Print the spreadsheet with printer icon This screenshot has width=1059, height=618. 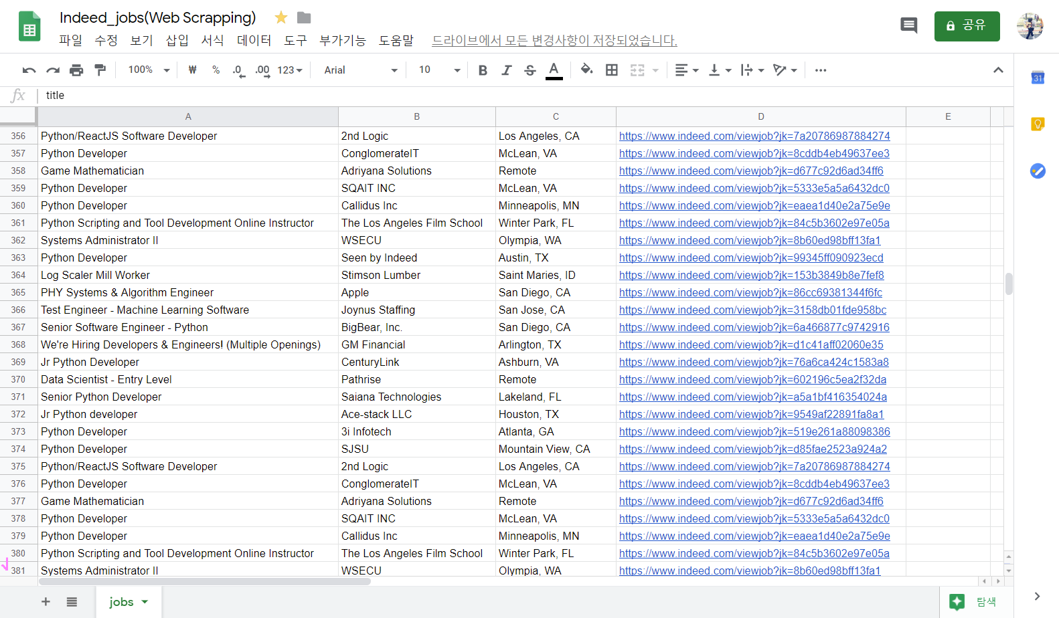click(x=77, y=70)
